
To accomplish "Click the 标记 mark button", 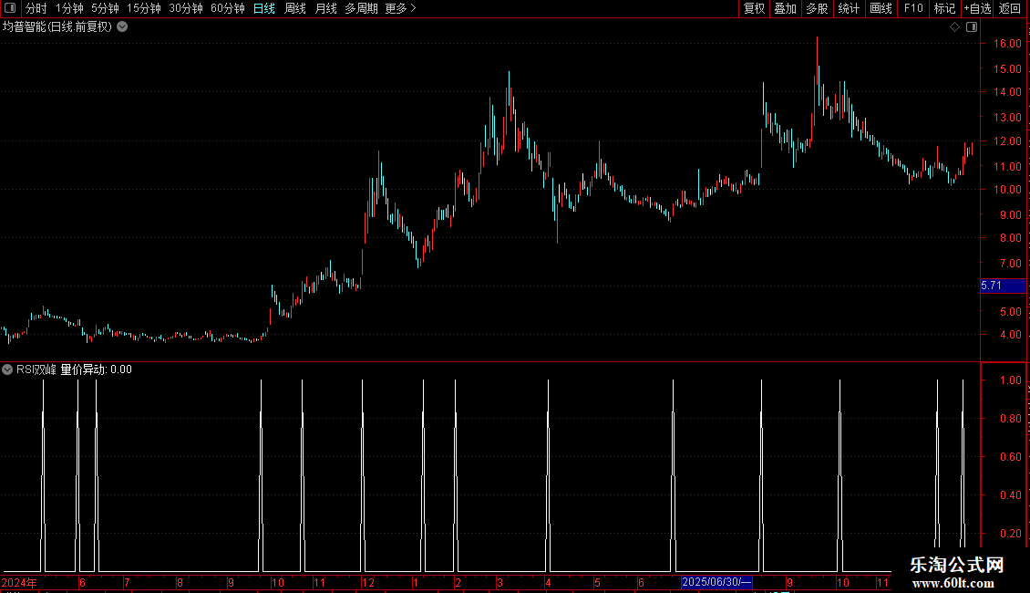I will [x=944, y=8].
